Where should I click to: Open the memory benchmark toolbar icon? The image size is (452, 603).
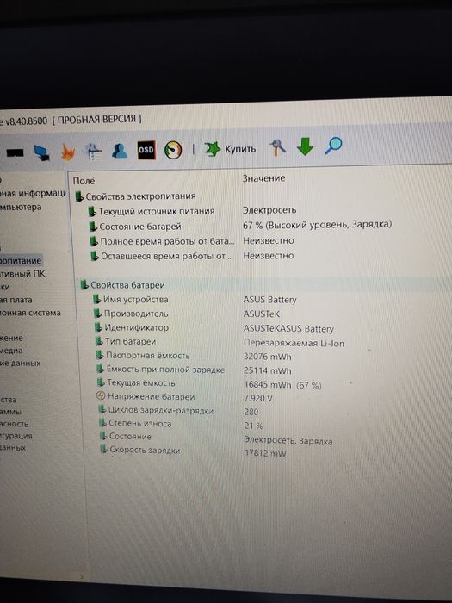click(x=15, y=152)
